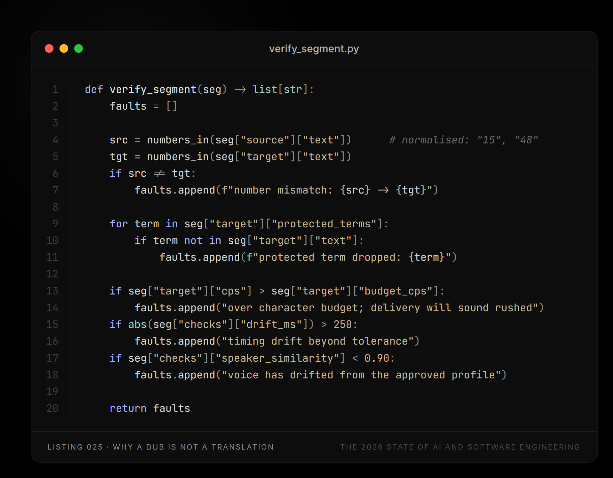Click the tgt = numbers_in(seg["target"]["text"]) statement
This screenshot has width=613, height=478.
pyautogui.click(x=230, y=156)
